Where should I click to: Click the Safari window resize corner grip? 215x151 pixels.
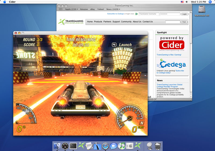click(x=191, y=100)
